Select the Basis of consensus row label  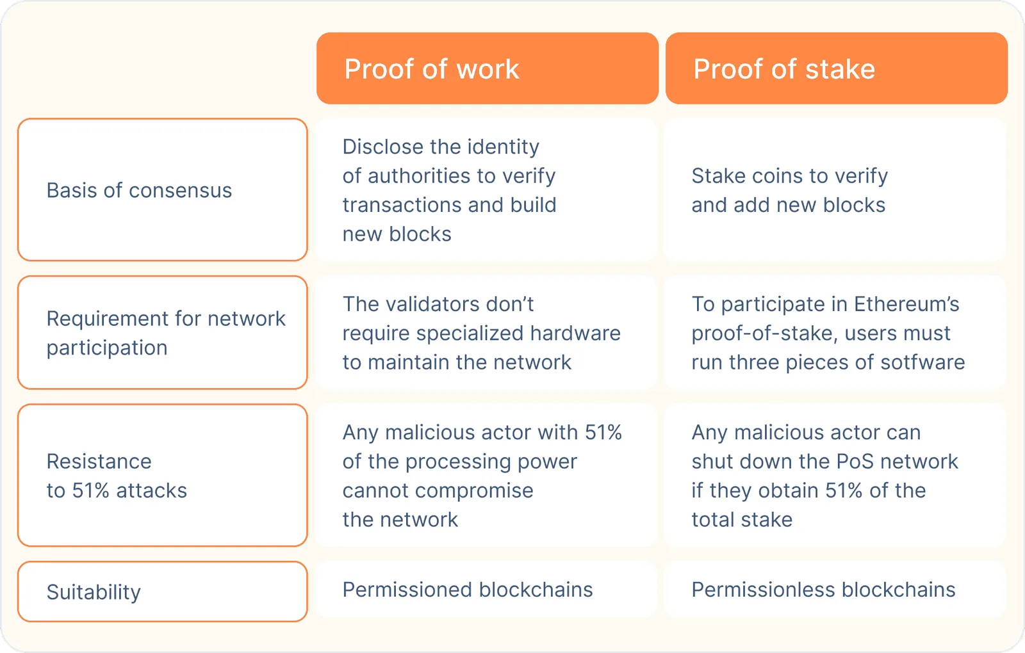tap(163, 189)
